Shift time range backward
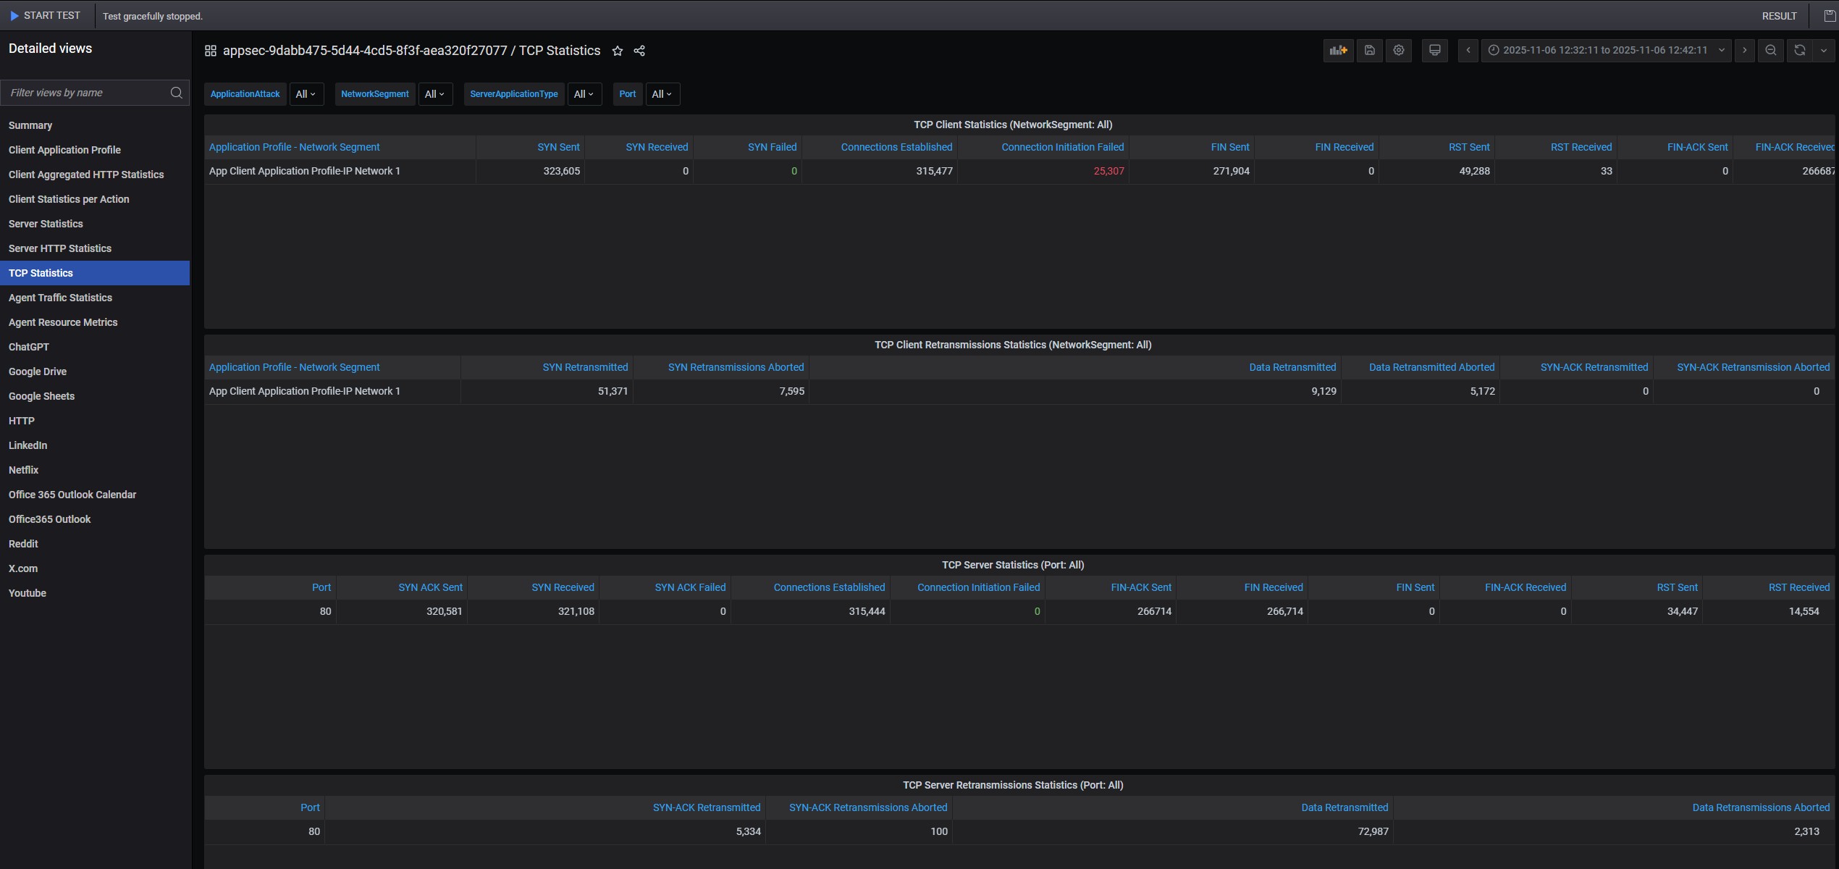Viewport: 1839px width, 869px height. click(1468, 50)
